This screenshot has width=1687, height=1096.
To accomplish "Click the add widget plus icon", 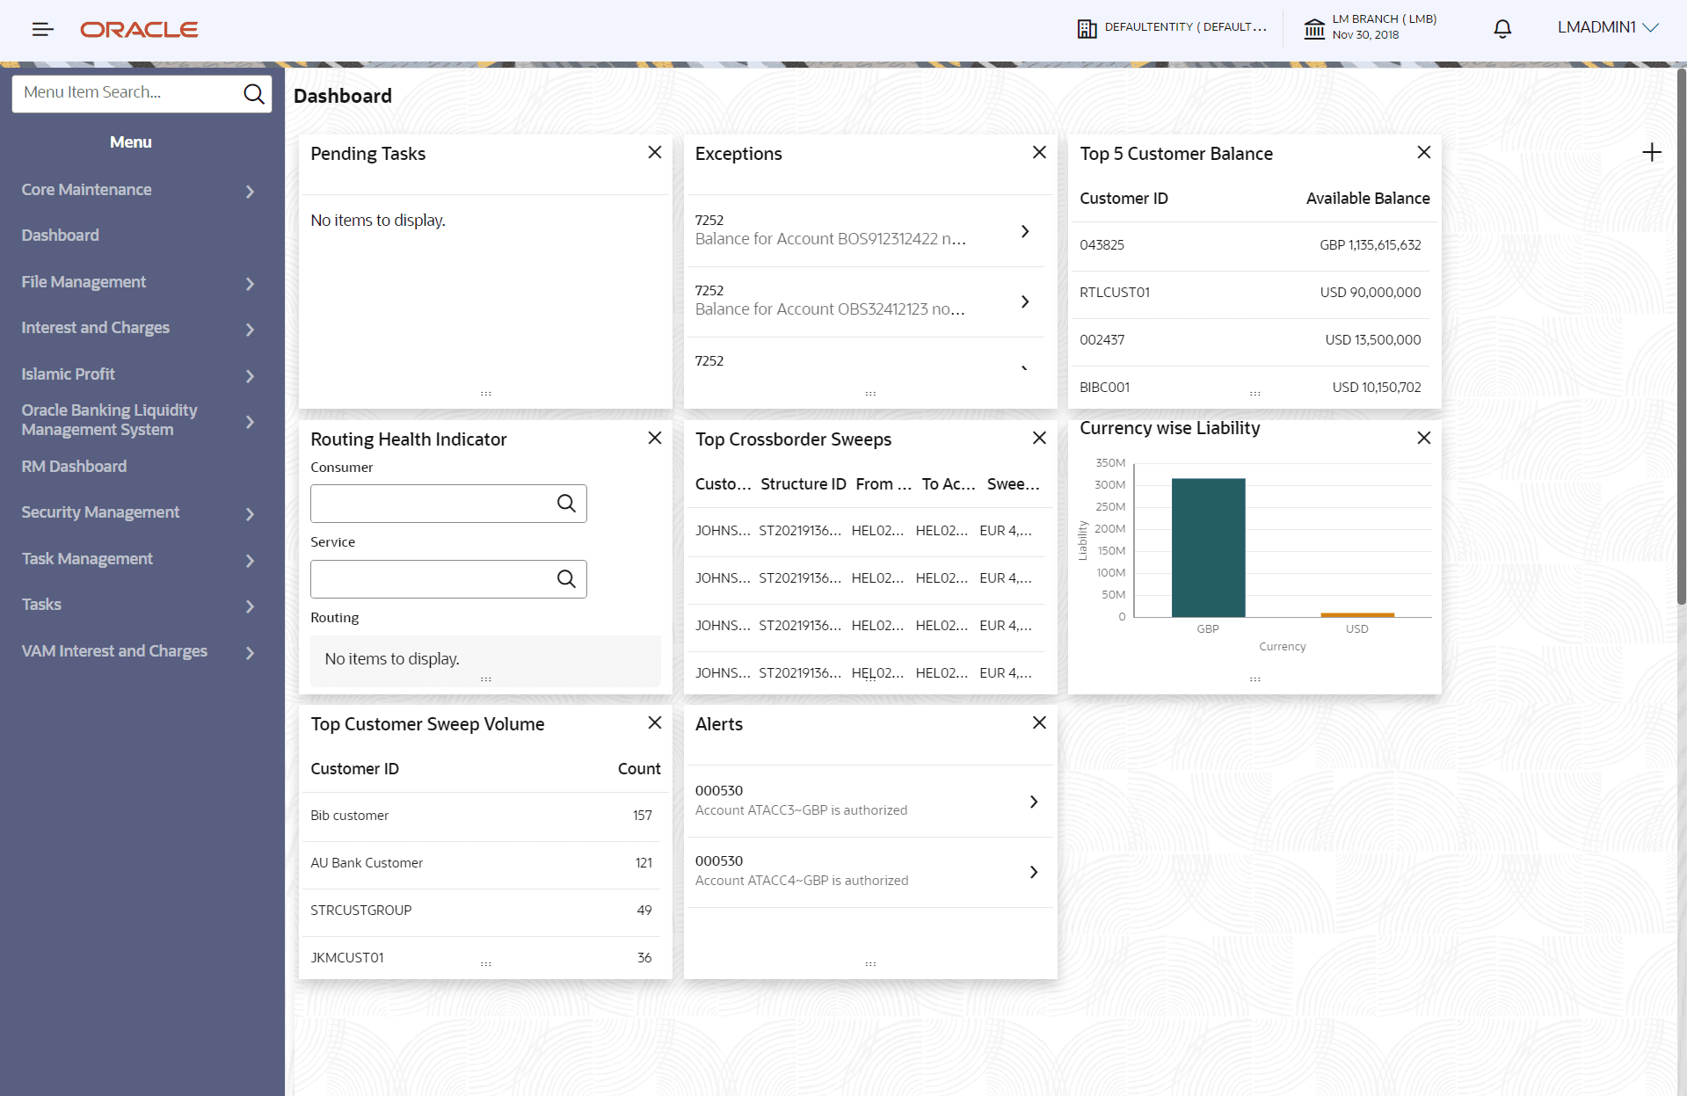I will 1652,152.
